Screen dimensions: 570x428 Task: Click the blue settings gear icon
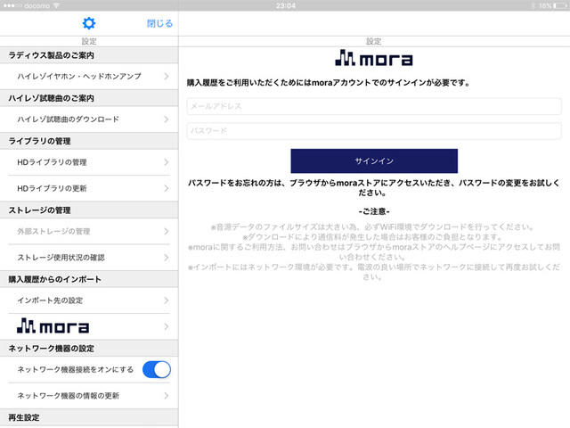pyautogui.click(x=88, y=23)
